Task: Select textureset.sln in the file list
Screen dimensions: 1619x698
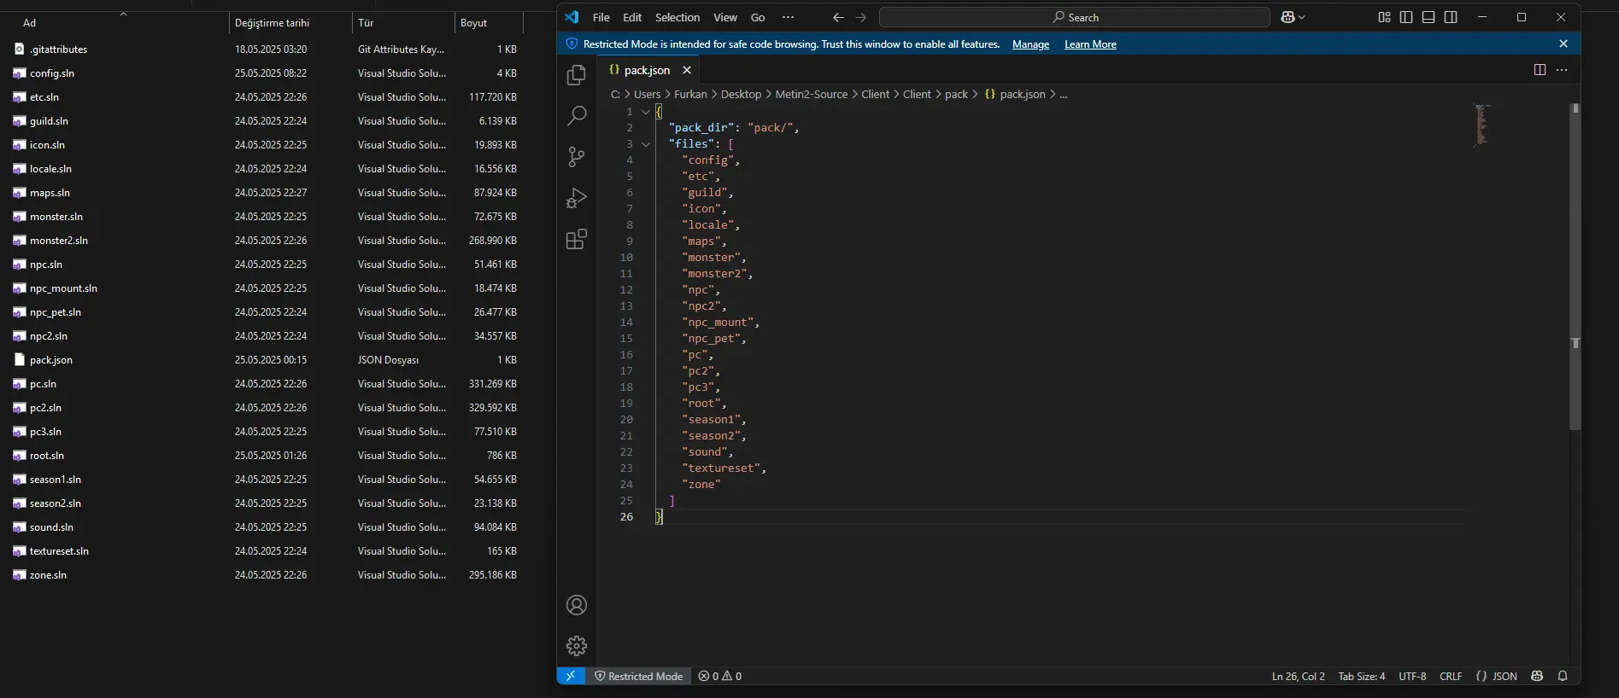Action: (59, 551)
